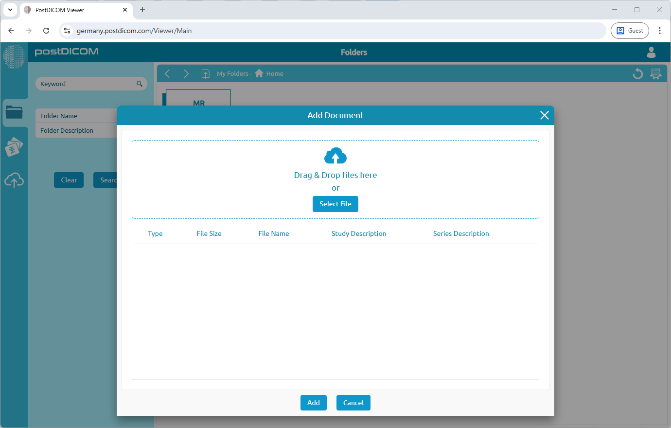Navigate forward with right chevron in folder bar

[x=186, y=73]
